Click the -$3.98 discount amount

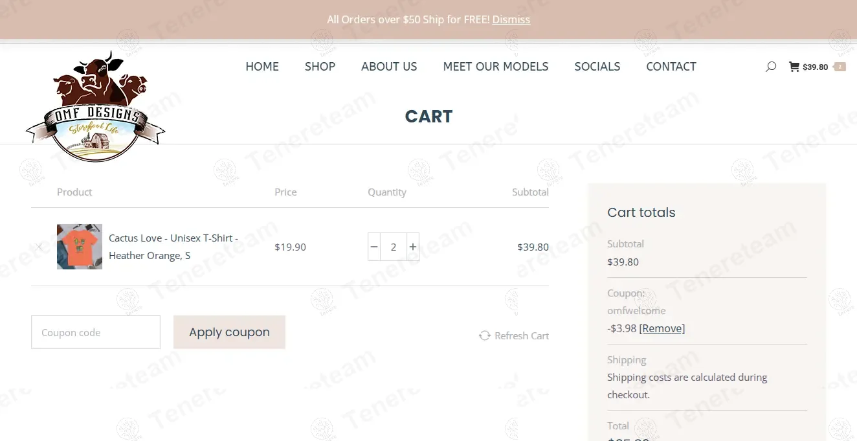tap(622, 328)
